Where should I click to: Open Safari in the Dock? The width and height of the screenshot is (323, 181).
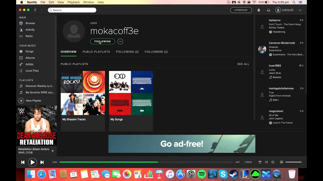click(42, 174)
